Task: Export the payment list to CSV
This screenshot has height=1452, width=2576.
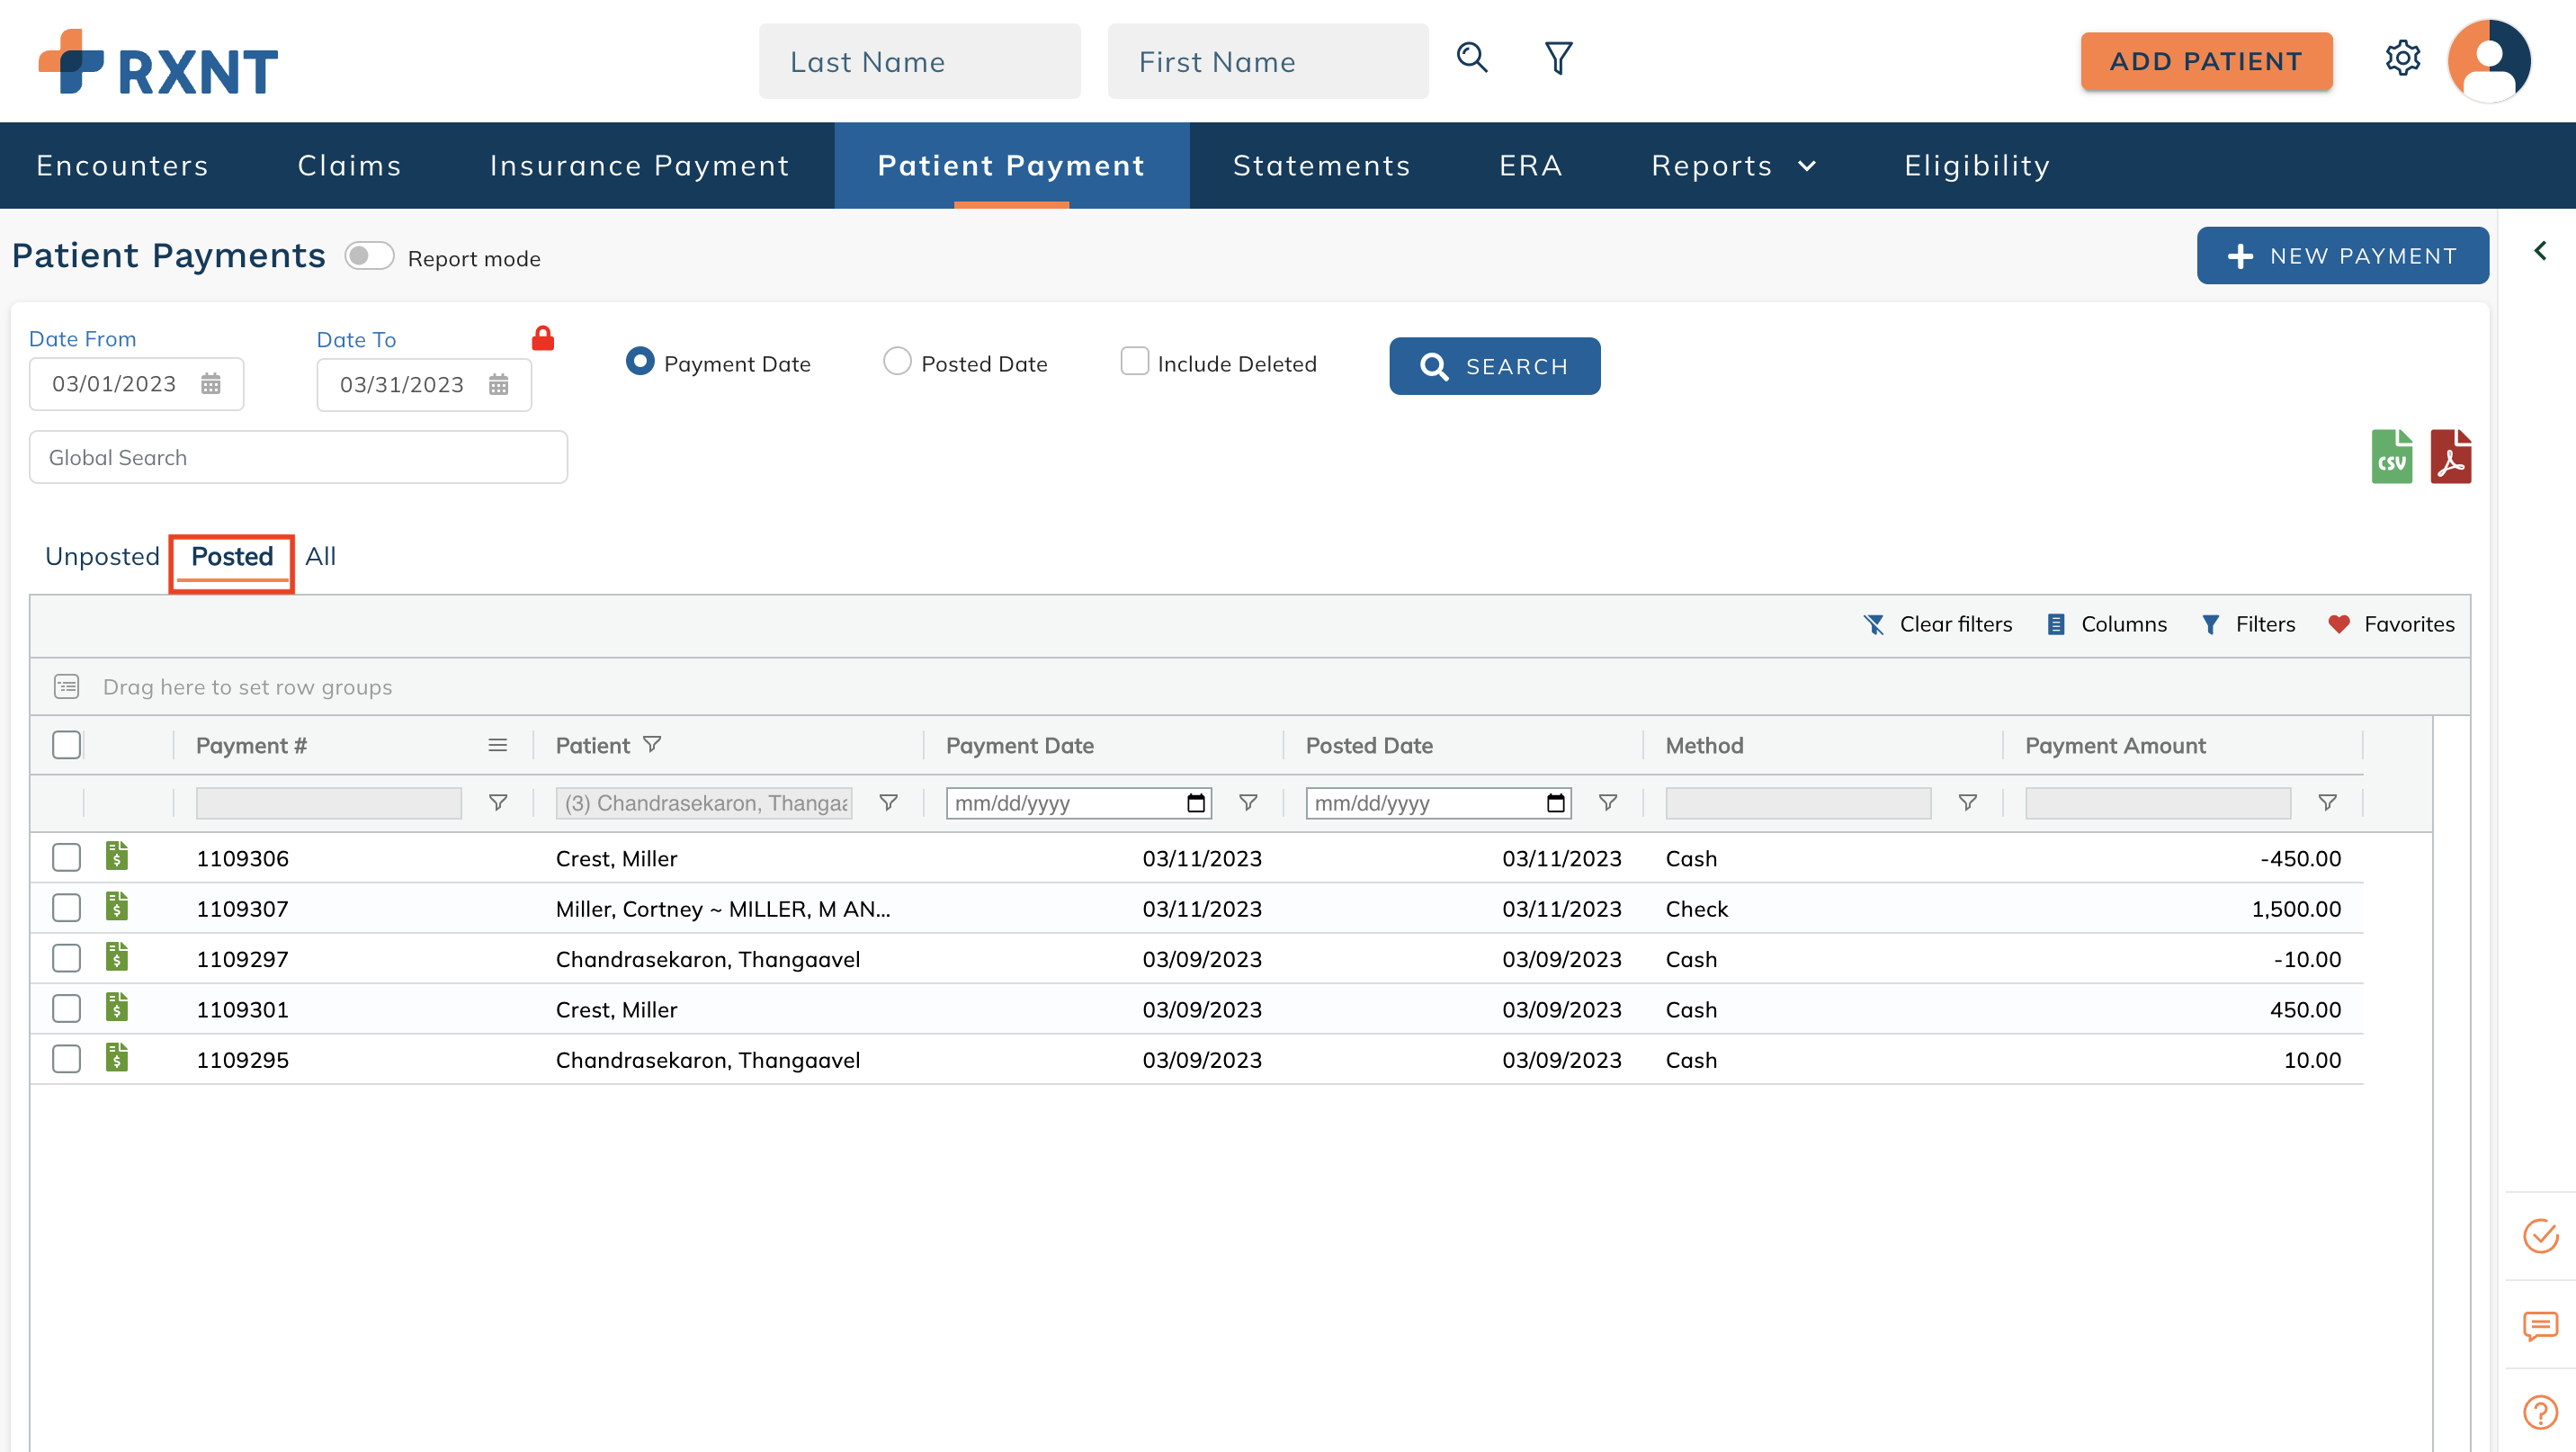Action: [x=2392, y=456]
